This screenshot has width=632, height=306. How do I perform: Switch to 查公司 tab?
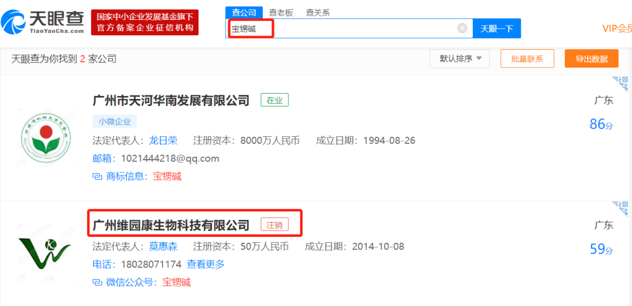coord(244,12)
